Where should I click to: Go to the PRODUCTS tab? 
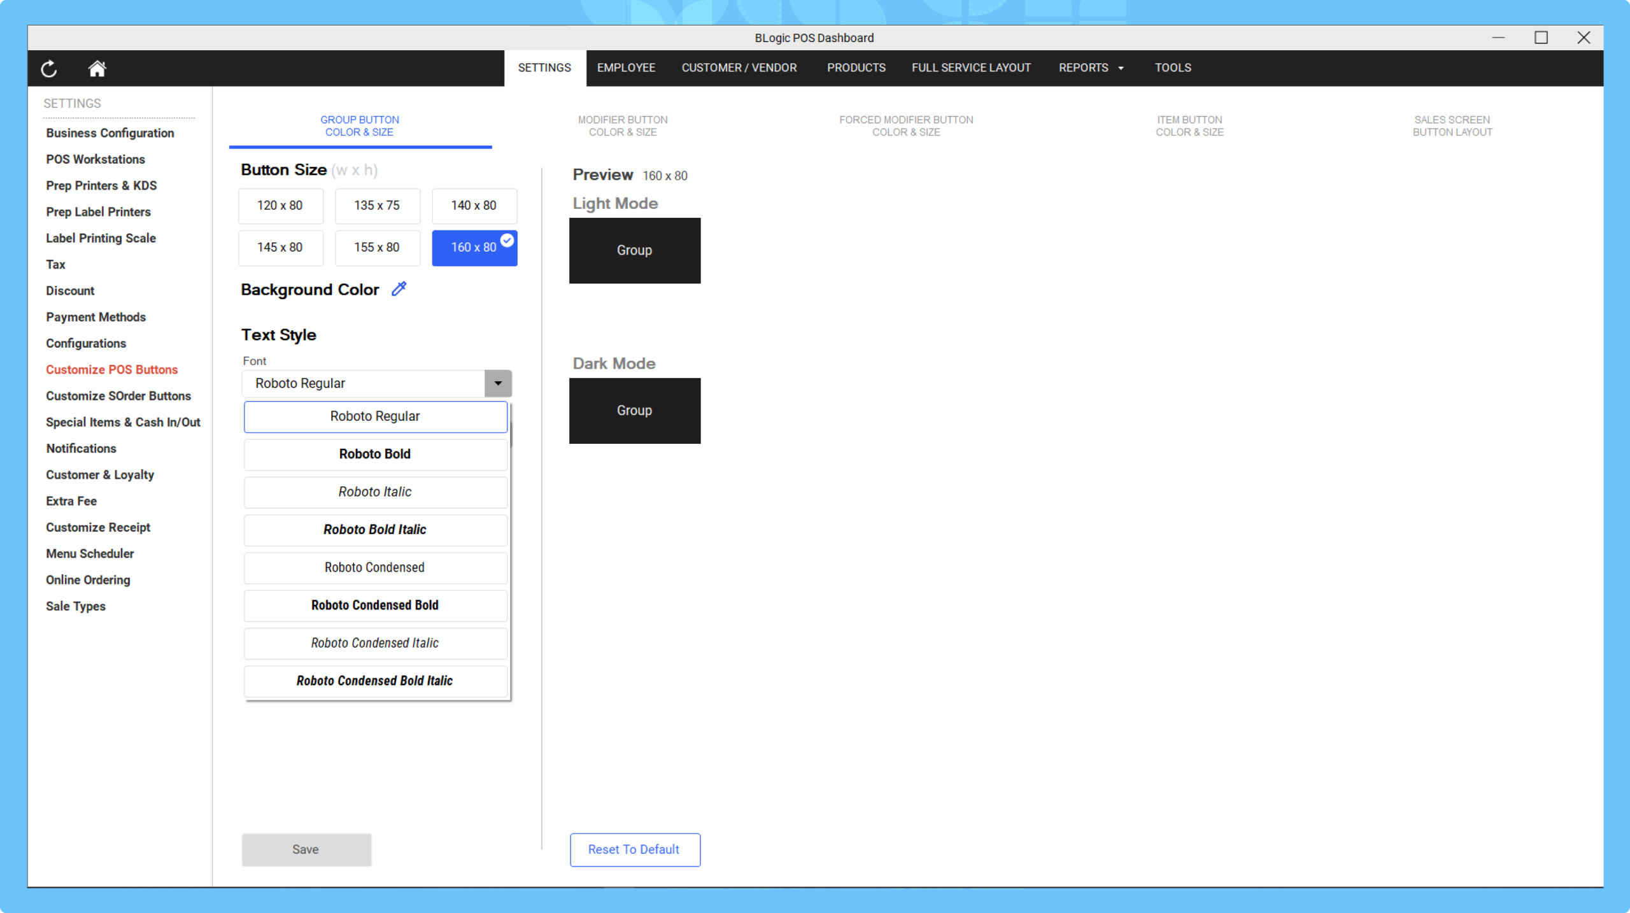(x=856, y=68)
